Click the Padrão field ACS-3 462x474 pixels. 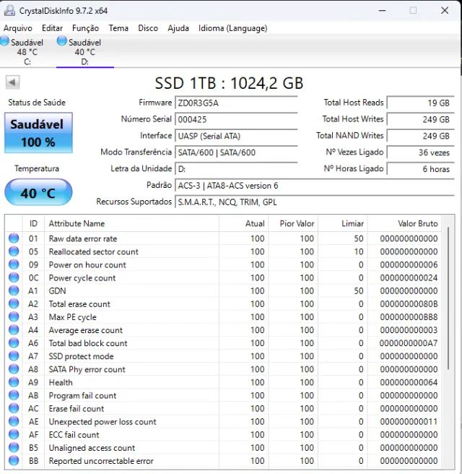click(315, 186)
